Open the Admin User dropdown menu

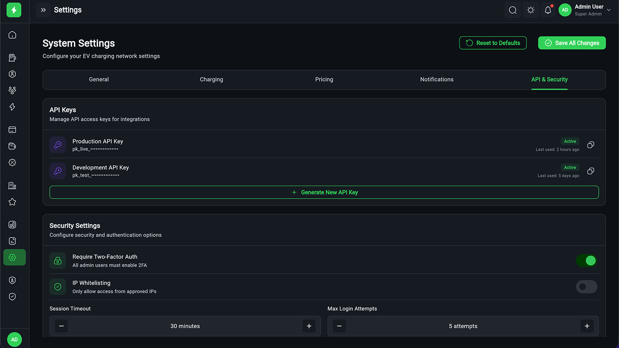(x=585, y=10)
